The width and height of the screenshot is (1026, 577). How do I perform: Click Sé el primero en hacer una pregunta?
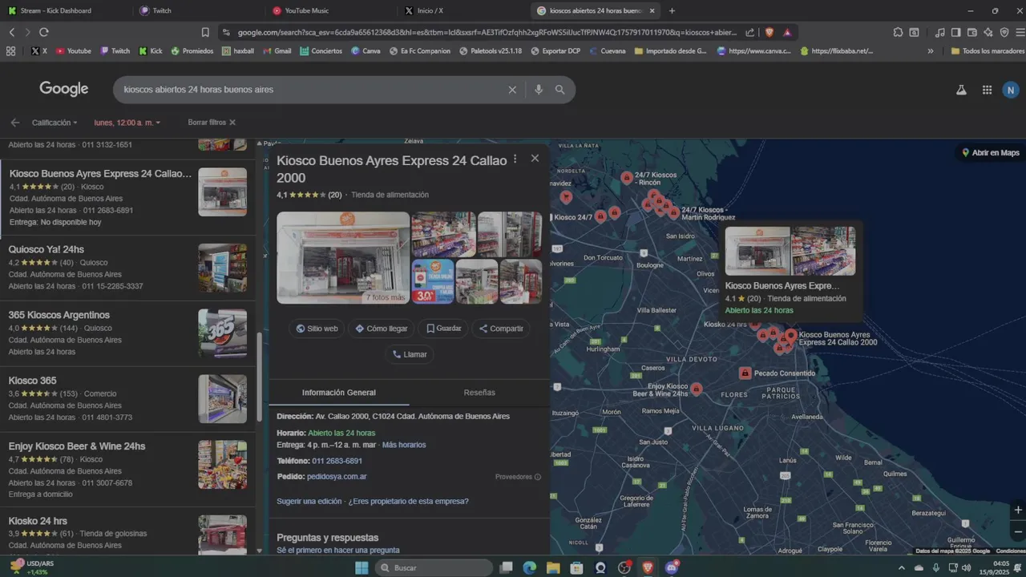click(338, 551)
